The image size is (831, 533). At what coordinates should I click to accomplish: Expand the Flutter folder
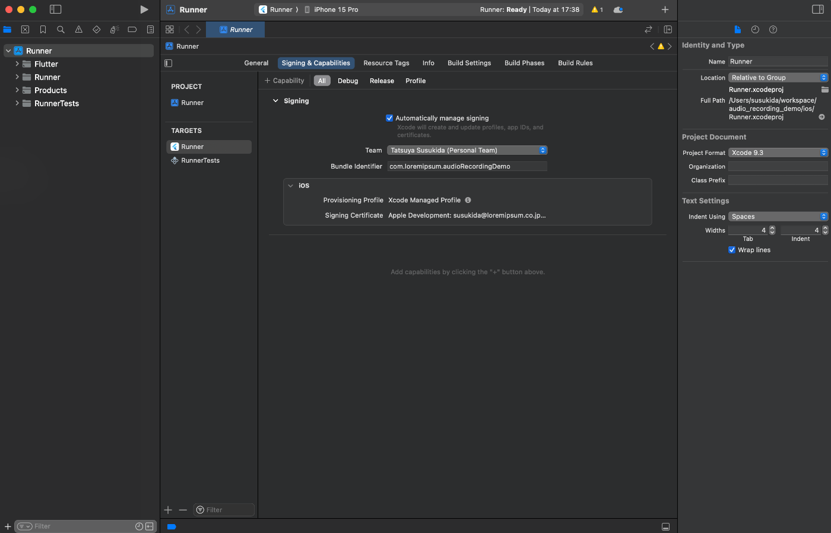pyautogui.click(x=17, y=64)
